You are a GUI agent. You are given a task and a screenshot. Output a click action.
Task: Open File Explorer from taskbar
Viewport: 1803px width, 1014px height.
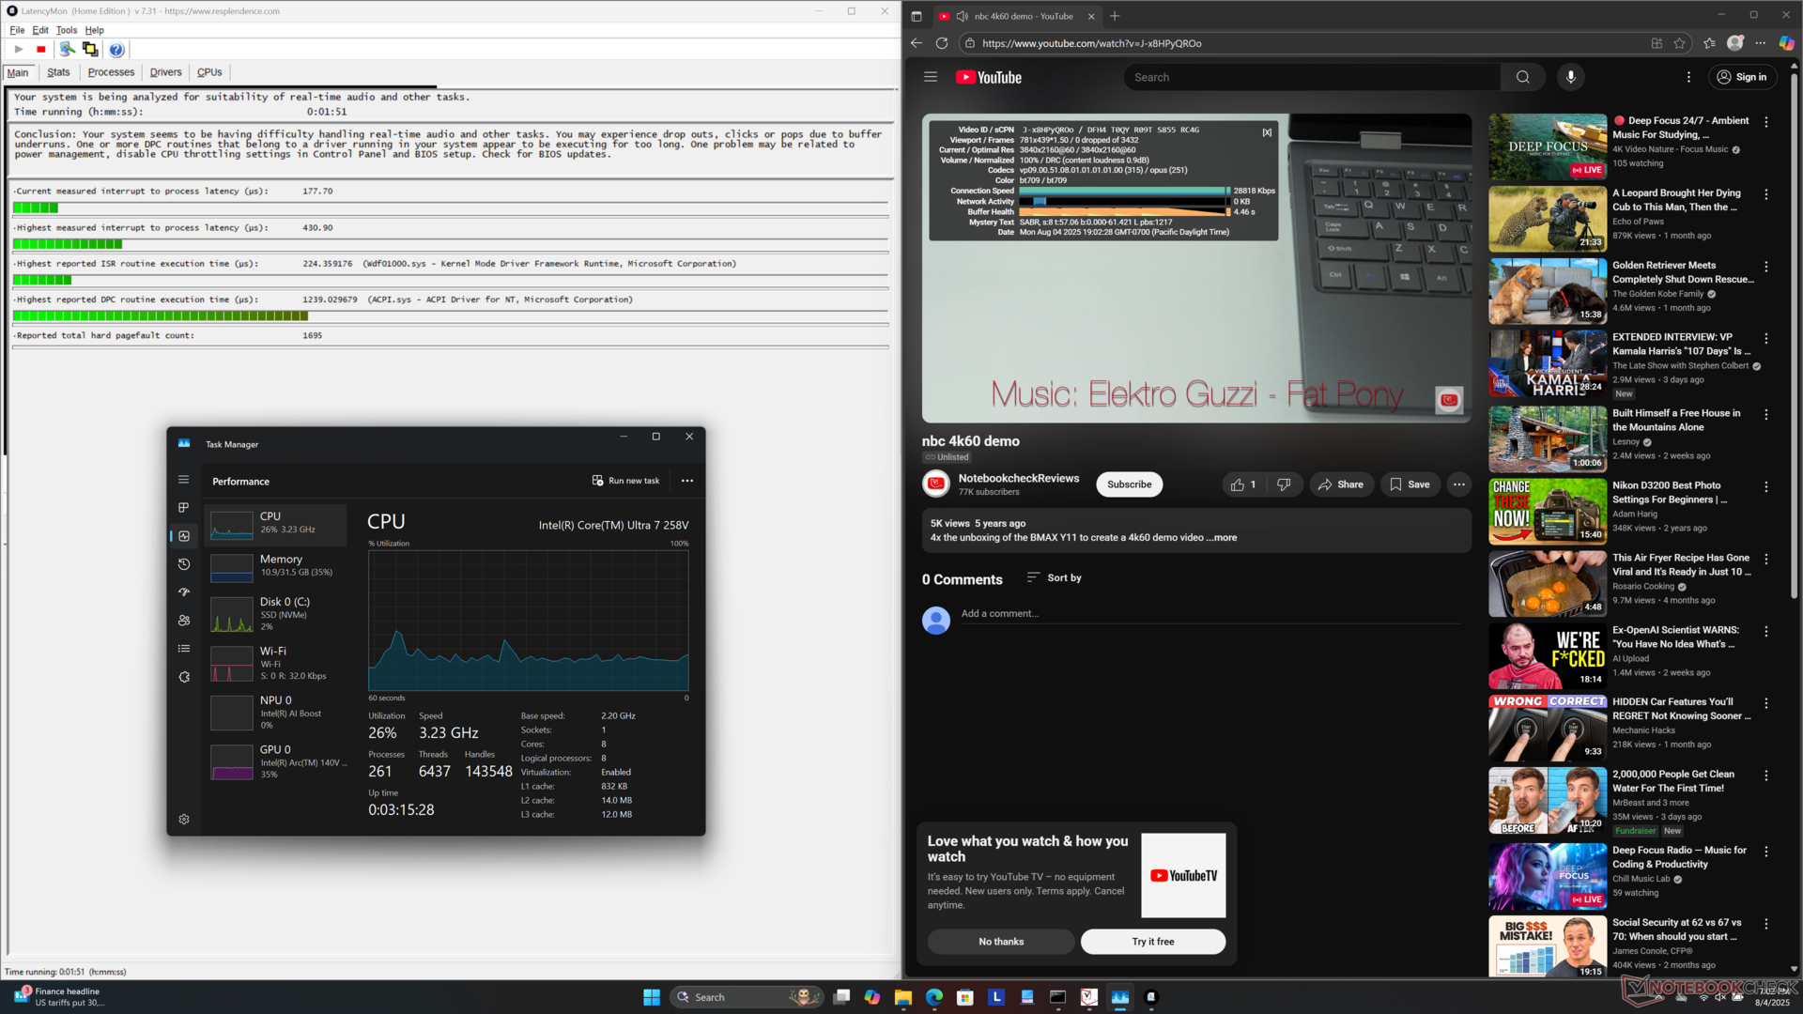click(x=903, y=997)
